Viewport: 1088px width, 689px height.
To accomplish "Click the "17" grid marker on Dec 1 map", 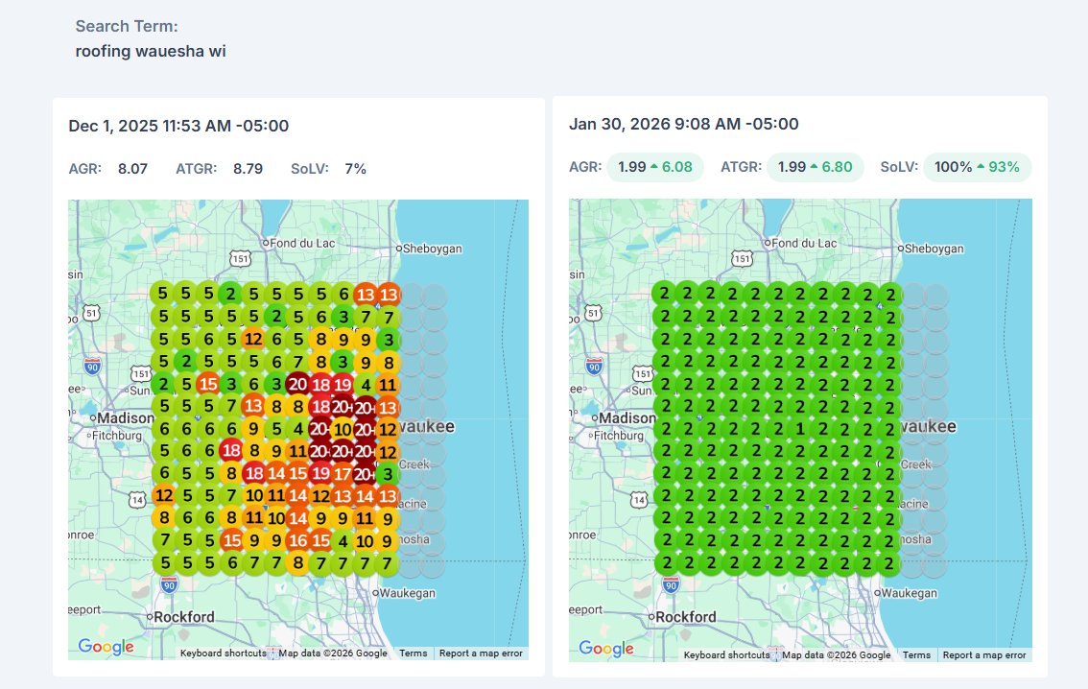I will [x=342, y=473].
